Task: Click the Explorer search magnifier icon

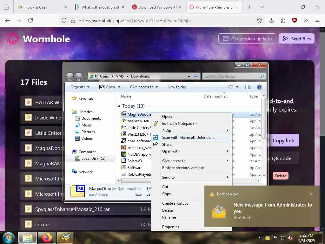Action: 262,76
